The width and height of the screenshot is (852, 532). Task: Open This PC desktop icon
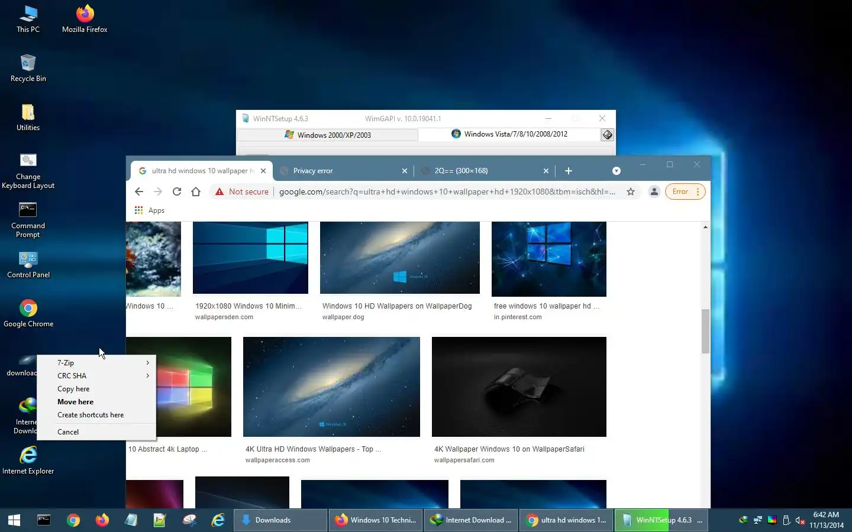[x=28, y=19]
